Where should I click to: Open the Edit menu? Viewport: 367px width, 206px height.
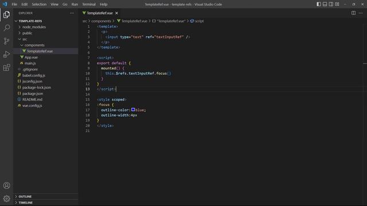[x=24, y=4]
